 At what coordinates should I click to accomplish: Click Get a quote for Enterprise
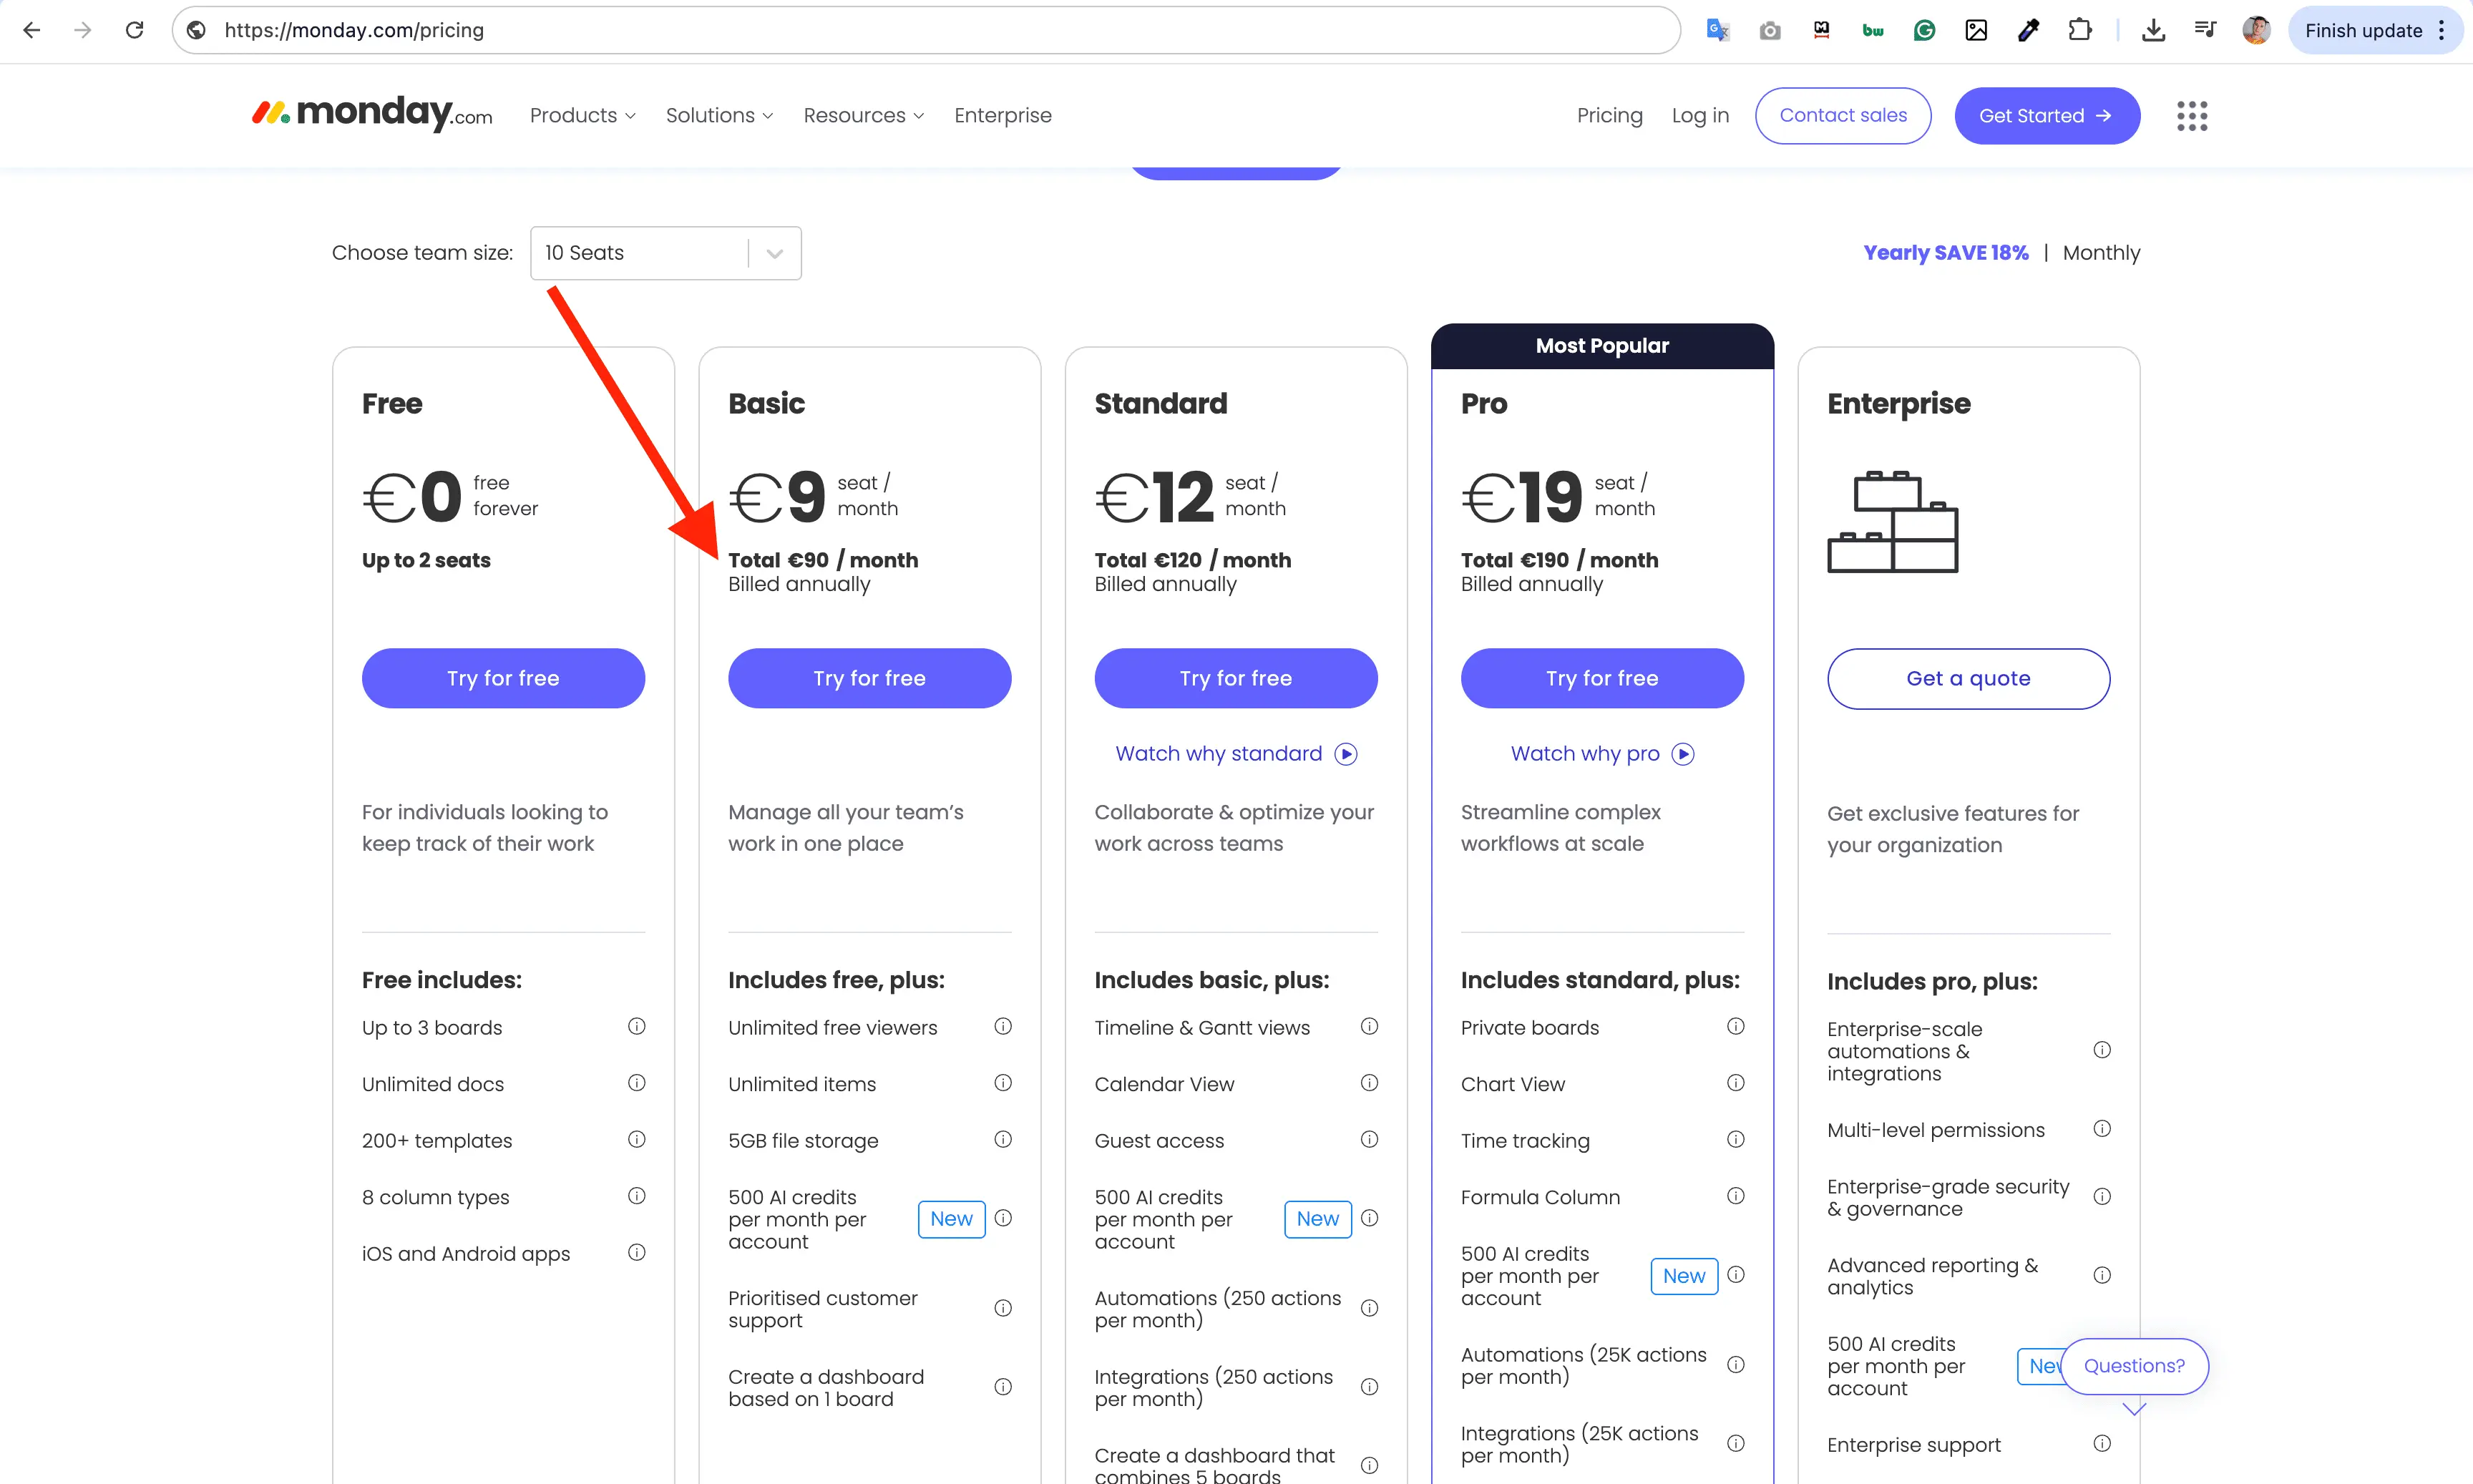(x=1968, y=678)
